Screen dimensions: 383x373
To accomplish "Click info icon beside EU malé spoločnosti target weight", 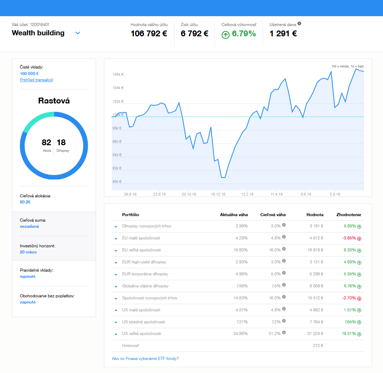I will [284, 237].
